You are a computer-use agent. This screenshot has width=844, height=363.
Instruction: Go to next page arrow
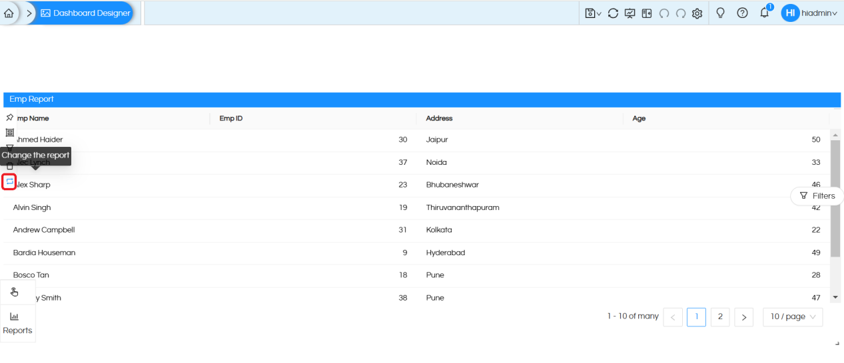743,317
